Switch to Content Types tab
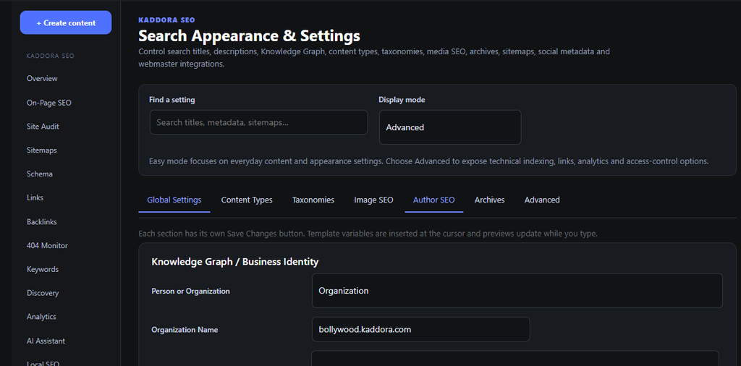This screenshot has width=741, height=366. coord(247,200)
